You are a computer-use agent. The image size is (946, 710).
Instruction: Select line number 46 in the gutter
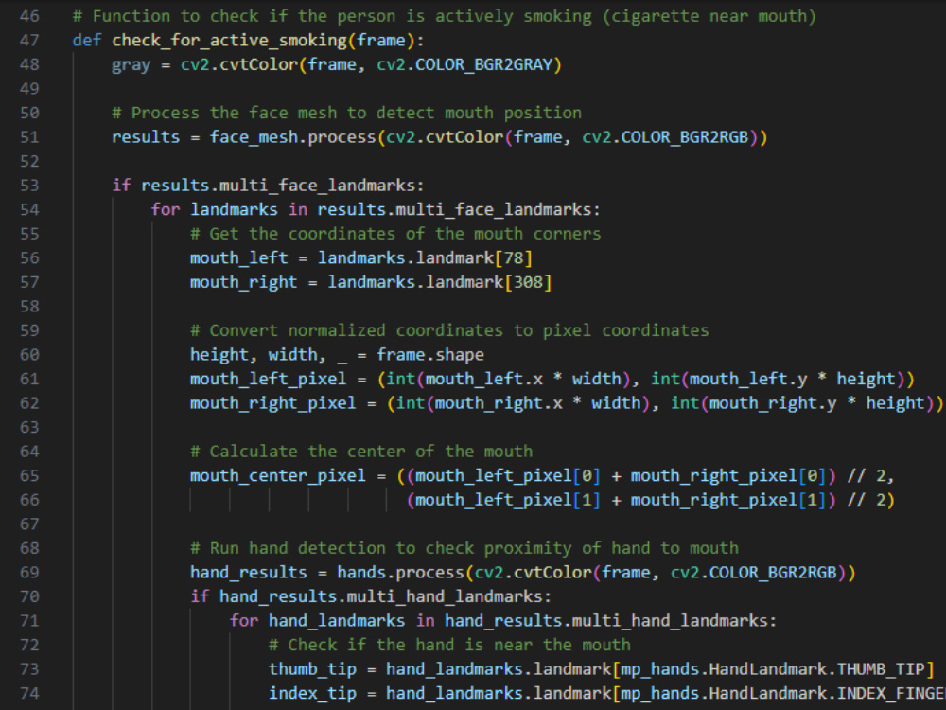click(29, 16)
